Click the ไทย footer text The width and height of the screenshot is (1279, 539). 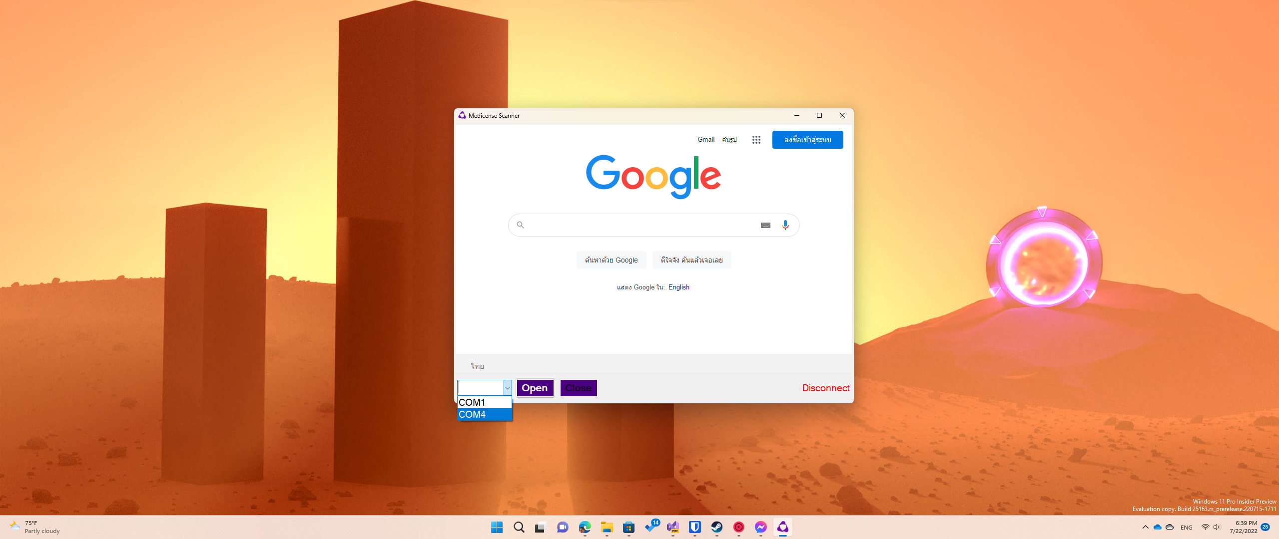[477, 366]
